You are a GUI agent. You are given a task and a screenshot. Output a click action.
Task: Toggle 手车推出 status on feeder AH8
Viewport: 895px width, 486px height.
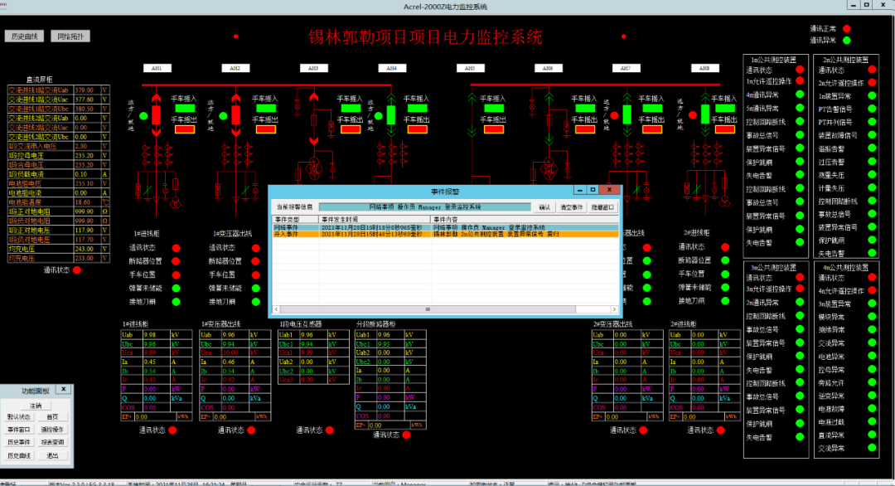pyautogui.click(x=723, y=129)
